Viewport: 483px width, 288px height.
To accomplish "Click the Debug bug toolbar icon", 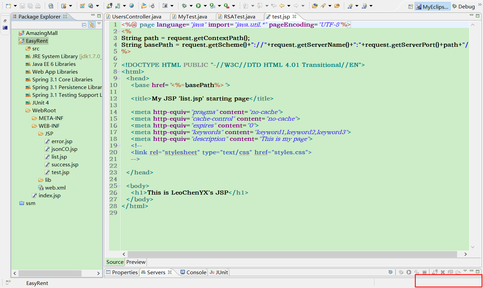I will 184,6.
